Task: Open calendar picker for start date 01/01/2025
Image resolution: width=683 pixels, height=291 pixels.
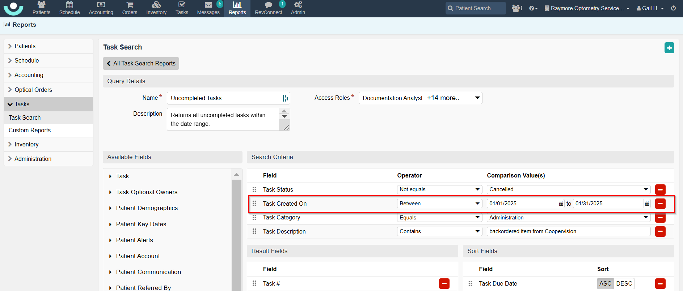Action: point(561,204)
